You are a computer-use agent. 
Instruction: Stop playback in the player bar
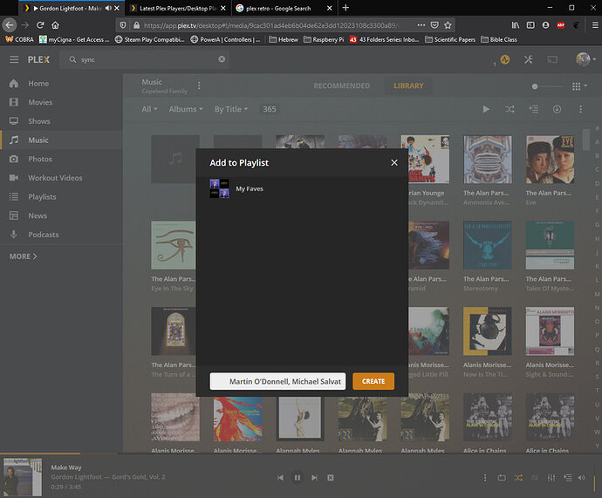click(331, 478)
